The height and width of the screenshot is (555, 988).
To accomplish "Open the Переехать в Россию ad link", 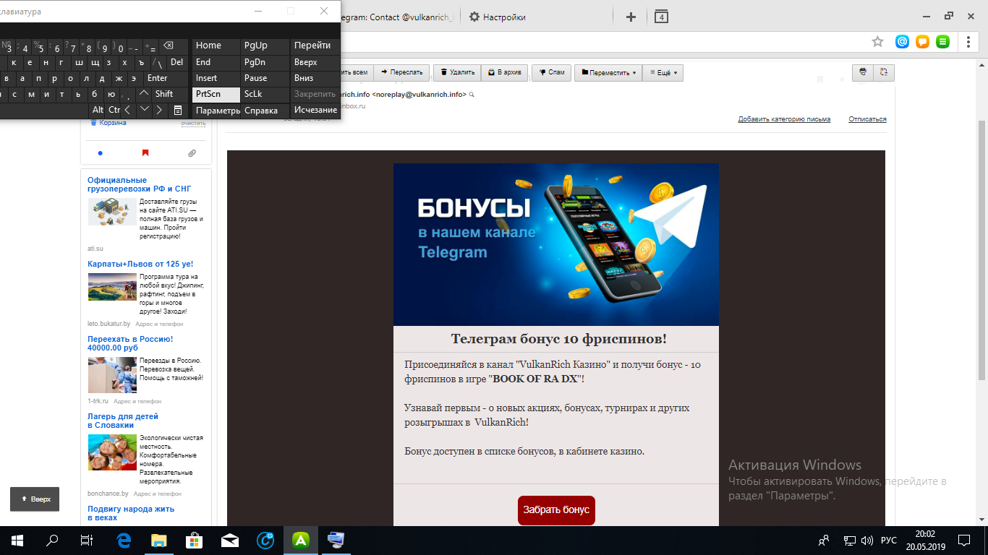I will [x=130, y=343].
